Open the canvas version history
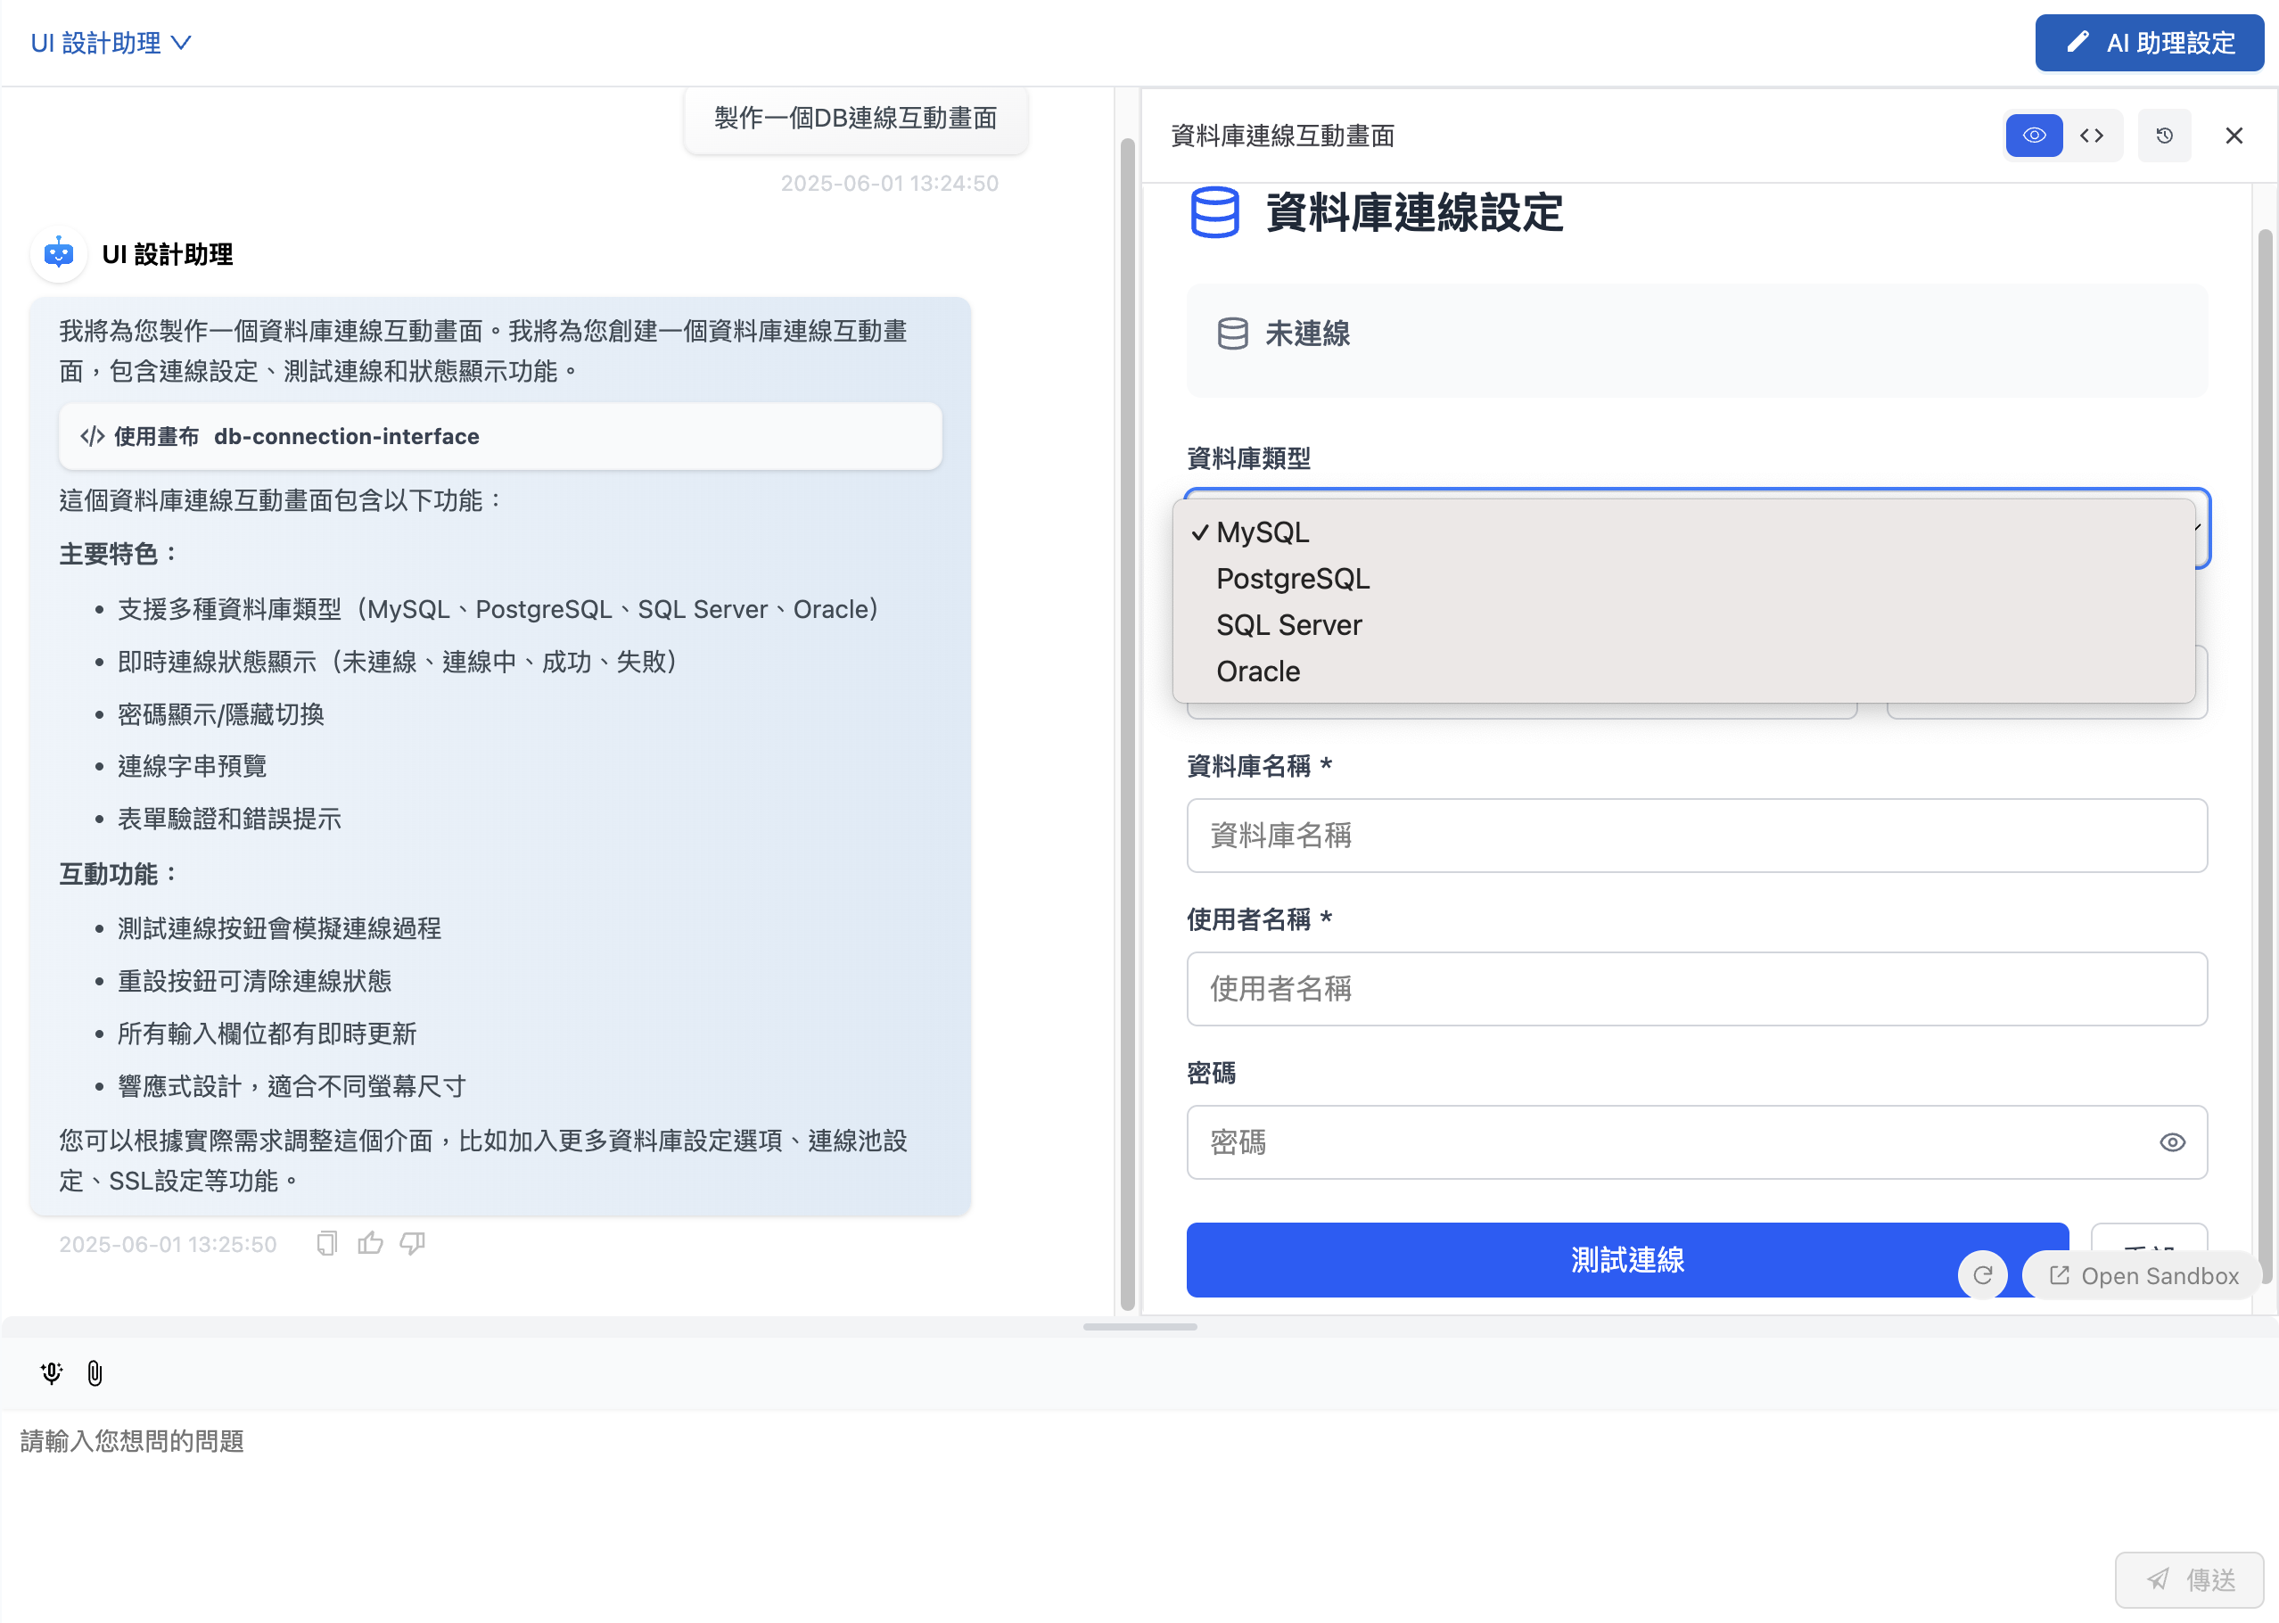This screenshot has width=2279, height=1623. click(2164, 135)
